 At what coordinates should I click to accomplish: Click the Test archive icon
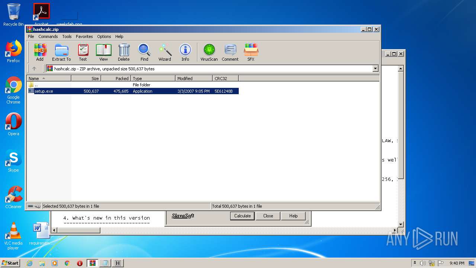point(83,52)
